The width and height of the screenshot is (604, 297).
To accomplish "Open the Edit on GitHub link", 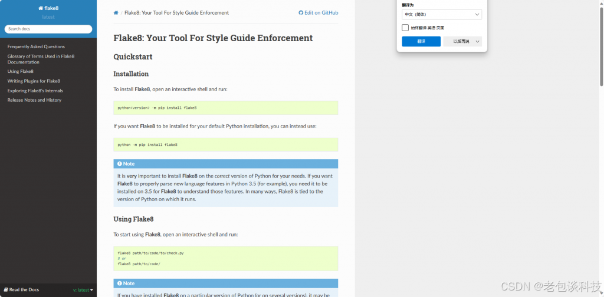I will point(318,13).
